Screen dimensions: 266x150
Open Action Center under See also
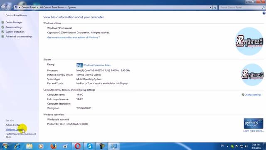point(13,125)
